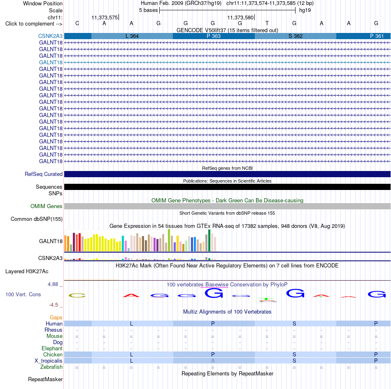391x389 pixels.
Task: Open the GTEx Gene Expression track title
Action: [227, 226]
